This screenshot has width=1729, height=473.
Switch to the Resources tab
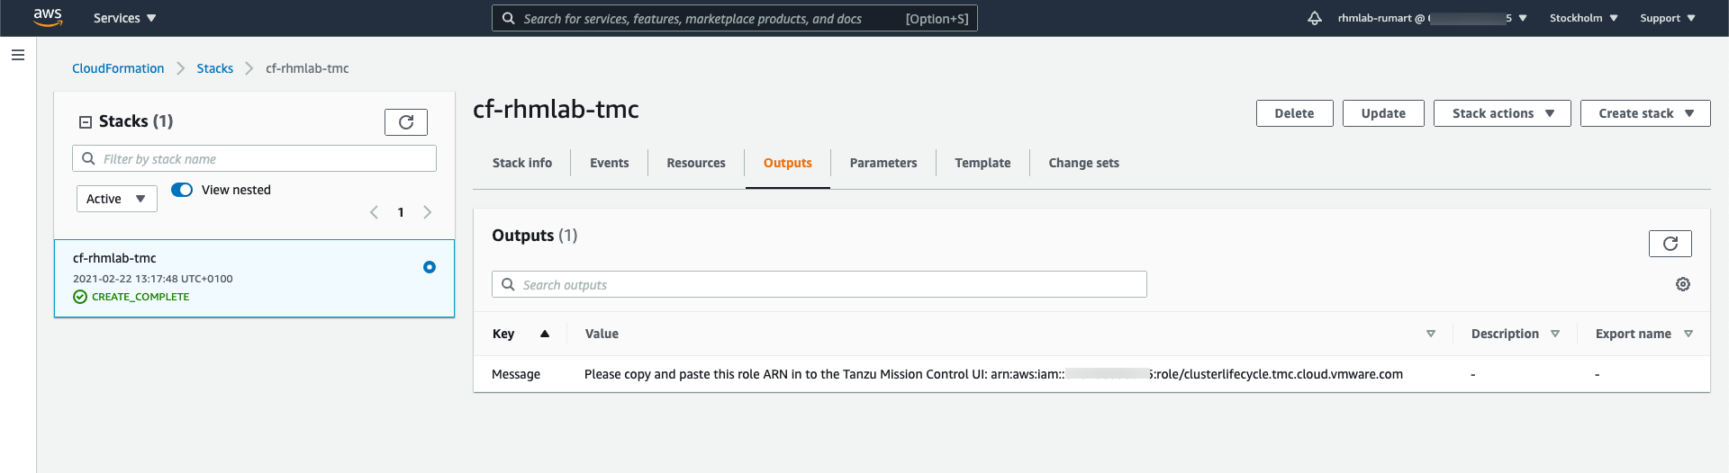696,163
